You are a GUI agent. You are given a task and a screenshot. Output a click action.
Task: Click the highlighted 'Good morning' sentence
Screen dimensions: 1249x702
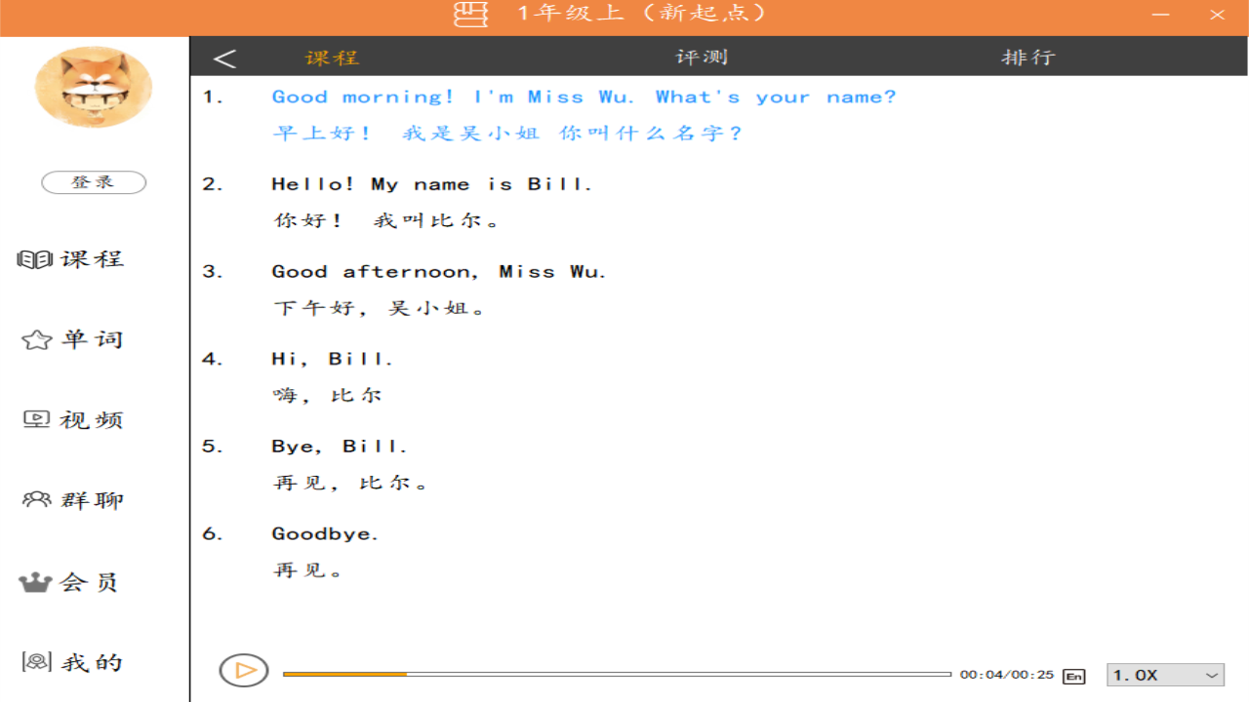tap(584, 96)
